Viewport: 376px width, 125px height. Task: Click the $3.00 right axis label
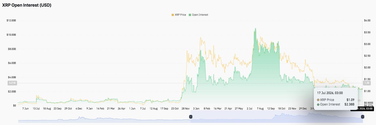[x=367, y=44]
